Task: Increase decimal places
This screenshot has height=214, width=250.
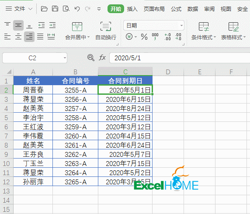Action: pyautogui.click(x=167, y=37)
